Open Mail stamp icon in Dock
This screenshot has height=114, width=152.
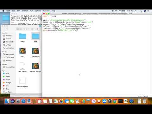(29, 101)
